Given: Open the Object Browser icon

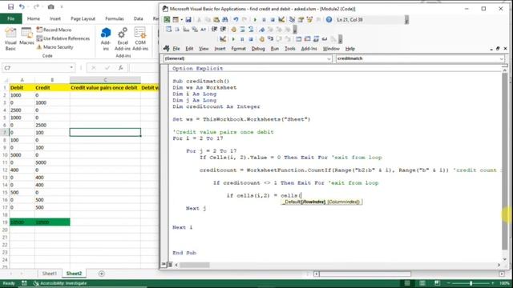Looking at the screenshot, I should pos(309,19).
